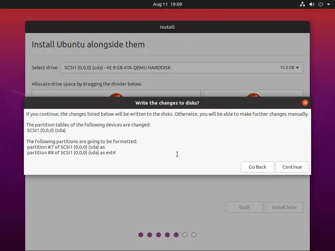Expand the system menu arrow
Viewport: 335px width, 251px height.
tap(328, 4)
